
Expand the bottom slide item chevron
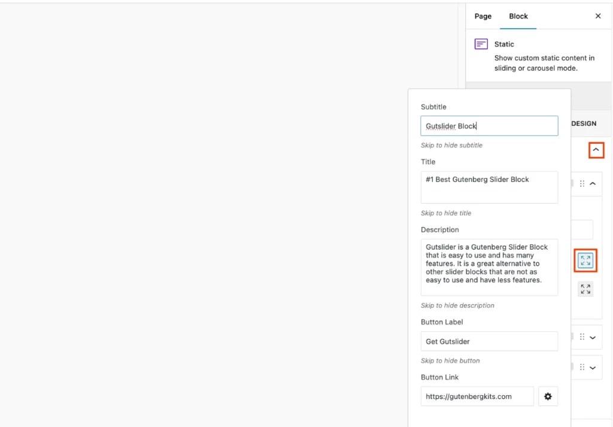593,368
